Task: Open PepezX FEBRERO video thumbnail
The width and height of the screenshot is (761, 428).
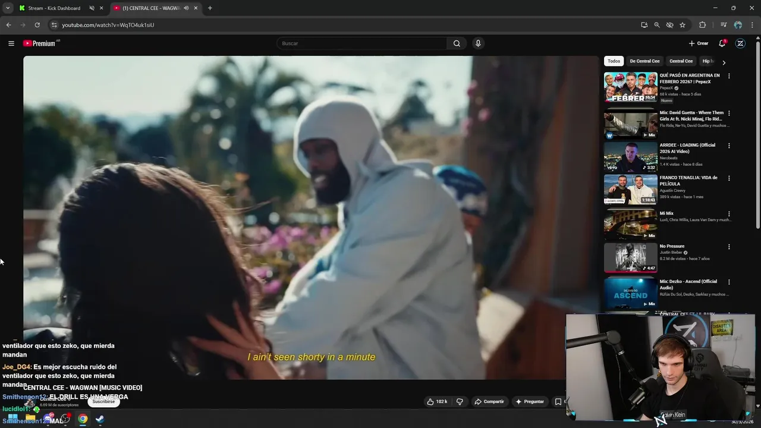Action: pos(631,87)
